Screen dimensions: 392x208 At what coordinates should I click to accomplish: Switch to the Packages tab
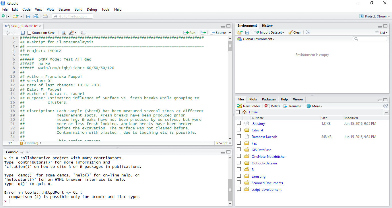click(x=269, y=99)
